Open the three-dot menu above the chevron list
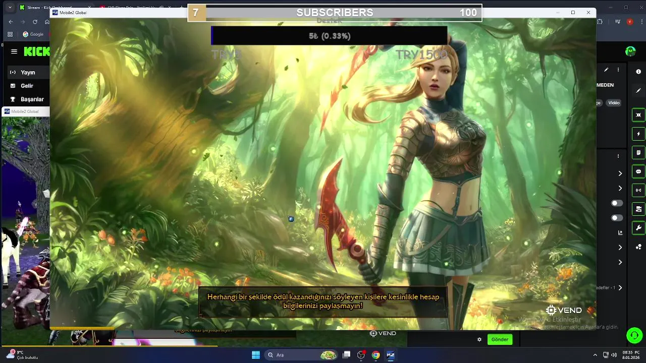Image resolution: width=646 pixels, height=363 pixels. 618,156
